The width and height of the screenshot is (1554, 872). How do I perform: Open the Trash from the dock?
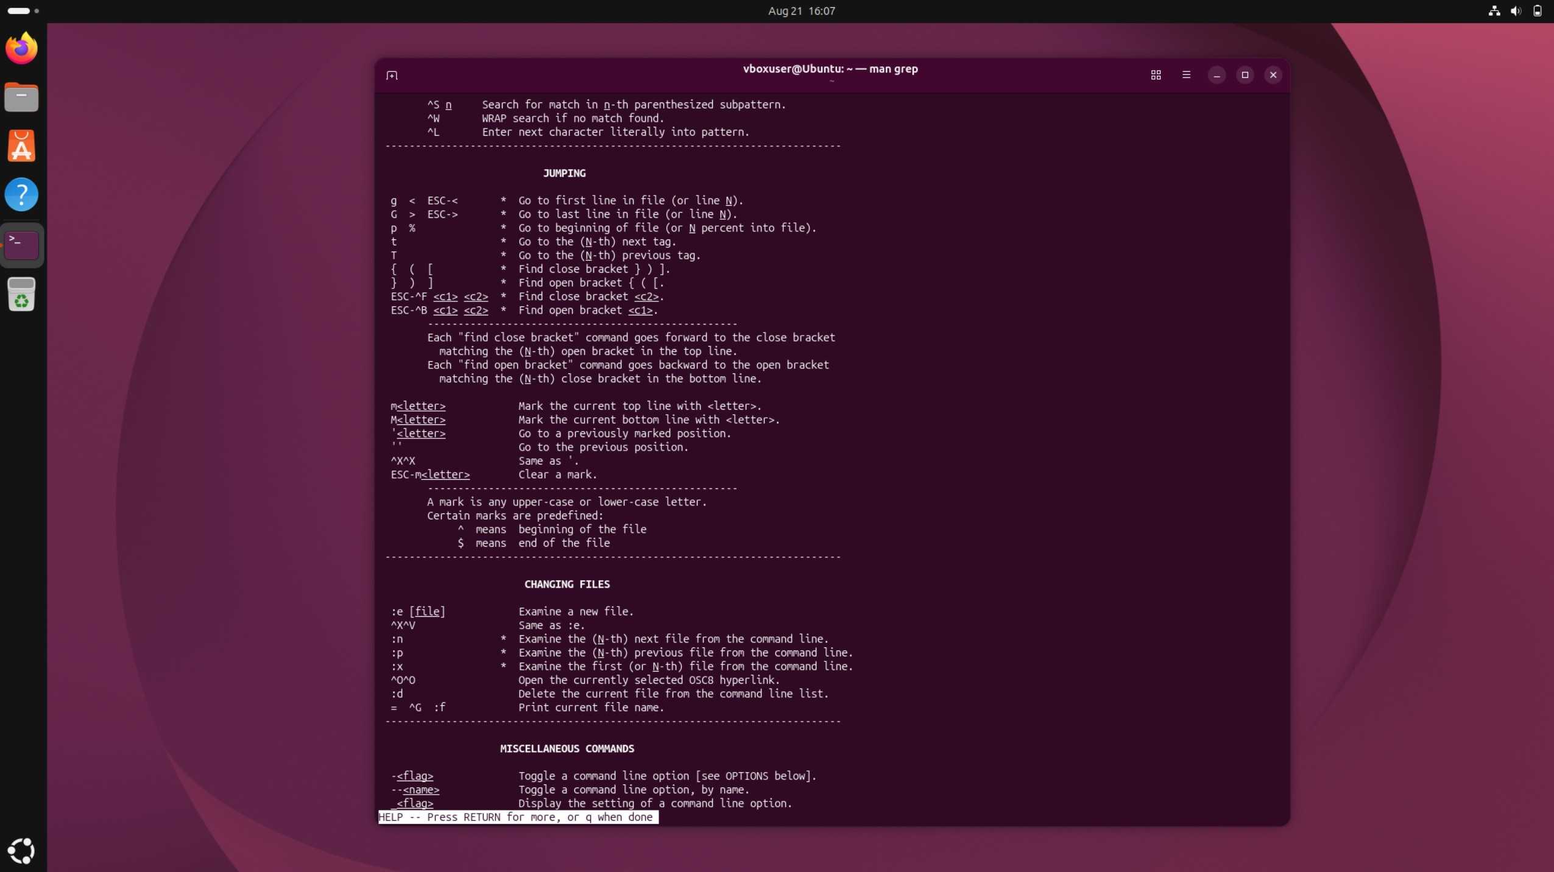pyautogui.click(x=21, y=295)
